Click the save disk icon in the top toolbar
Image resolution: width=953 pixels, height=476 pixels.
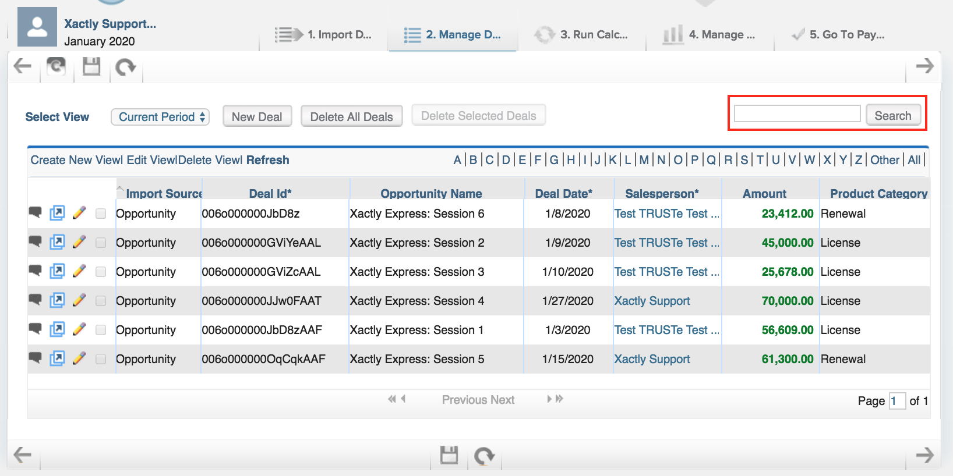click(91, 66)
